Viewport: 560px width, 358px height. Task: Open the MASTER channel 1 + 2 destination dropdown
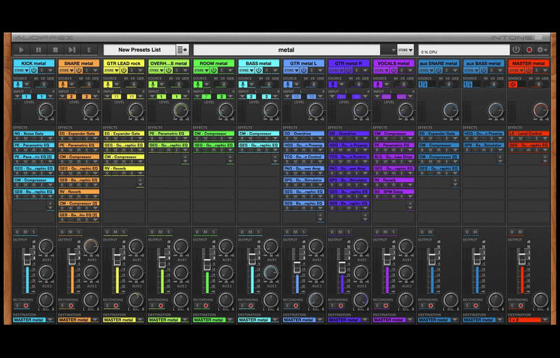tap(545, 319)
